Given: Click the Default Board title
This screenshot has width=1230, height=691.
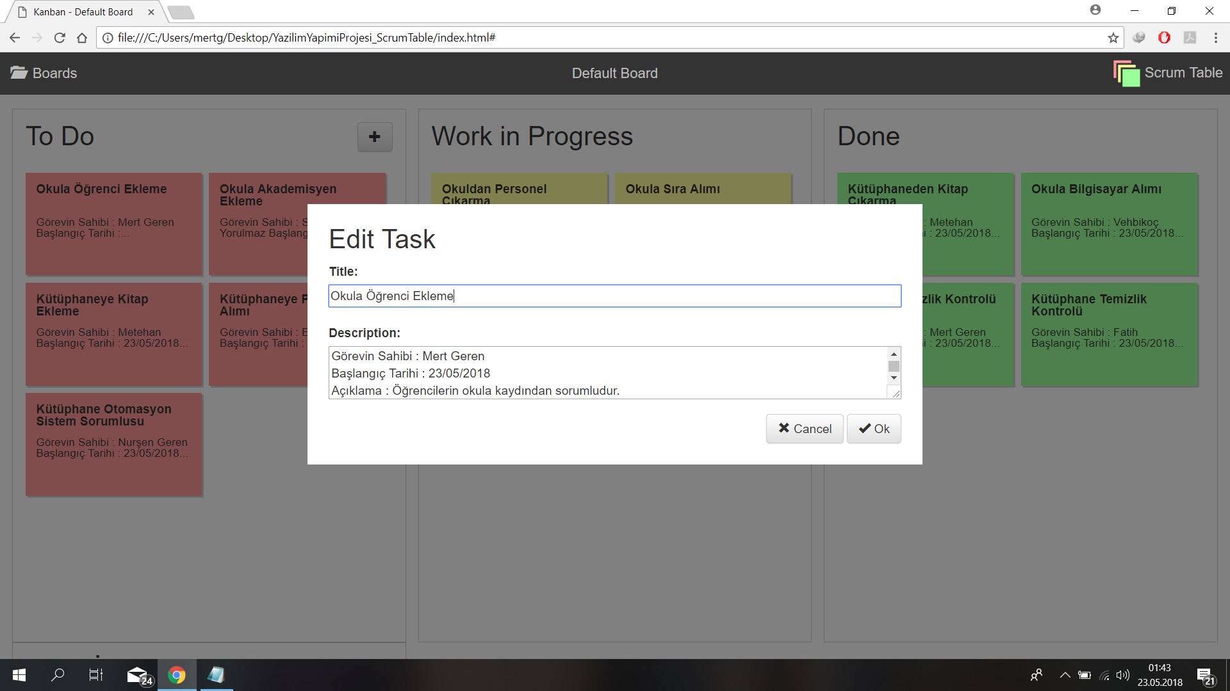Looking at the screenshot, I should coord(614,73).
